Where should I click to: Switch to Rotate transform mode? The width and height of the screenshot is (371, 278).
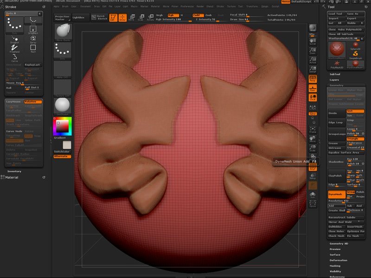(x=150, y=17)
